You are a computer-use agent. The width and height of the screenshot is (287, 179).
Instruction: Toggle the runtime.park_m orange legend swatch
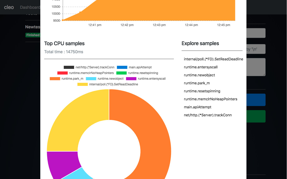coord(55,79)
